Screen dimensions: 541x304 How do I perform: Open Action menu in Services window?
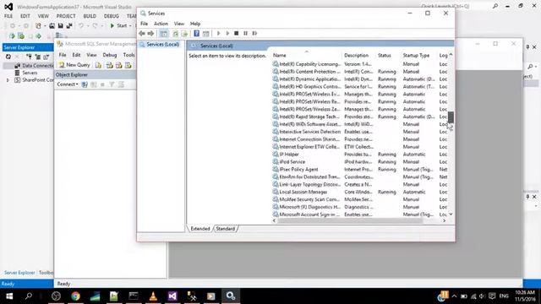click(161, 24)
